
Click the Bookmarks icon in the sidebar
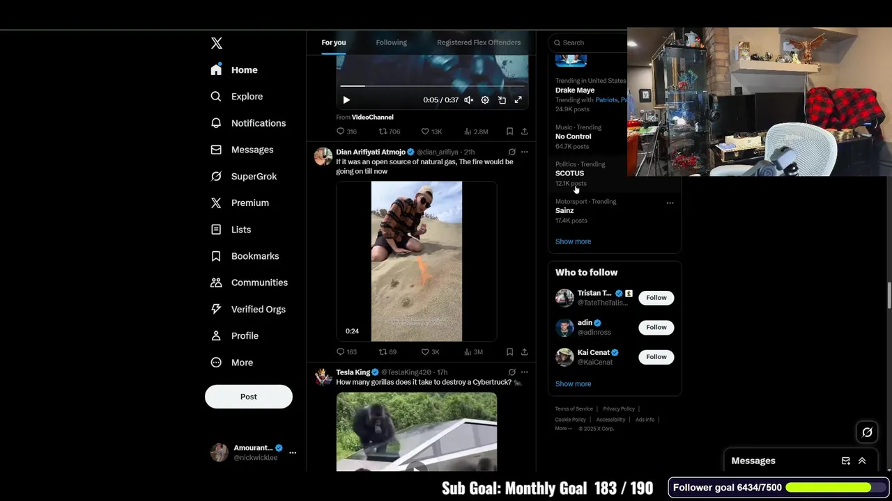pyautogui.click(x=216, y=256)
